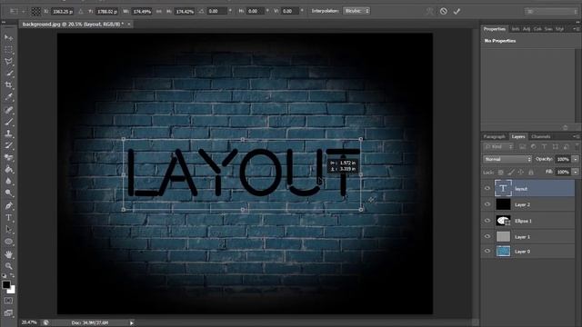582x327 pixels.
Task: Set the foreground color swatch
Action: click(6, 284)
